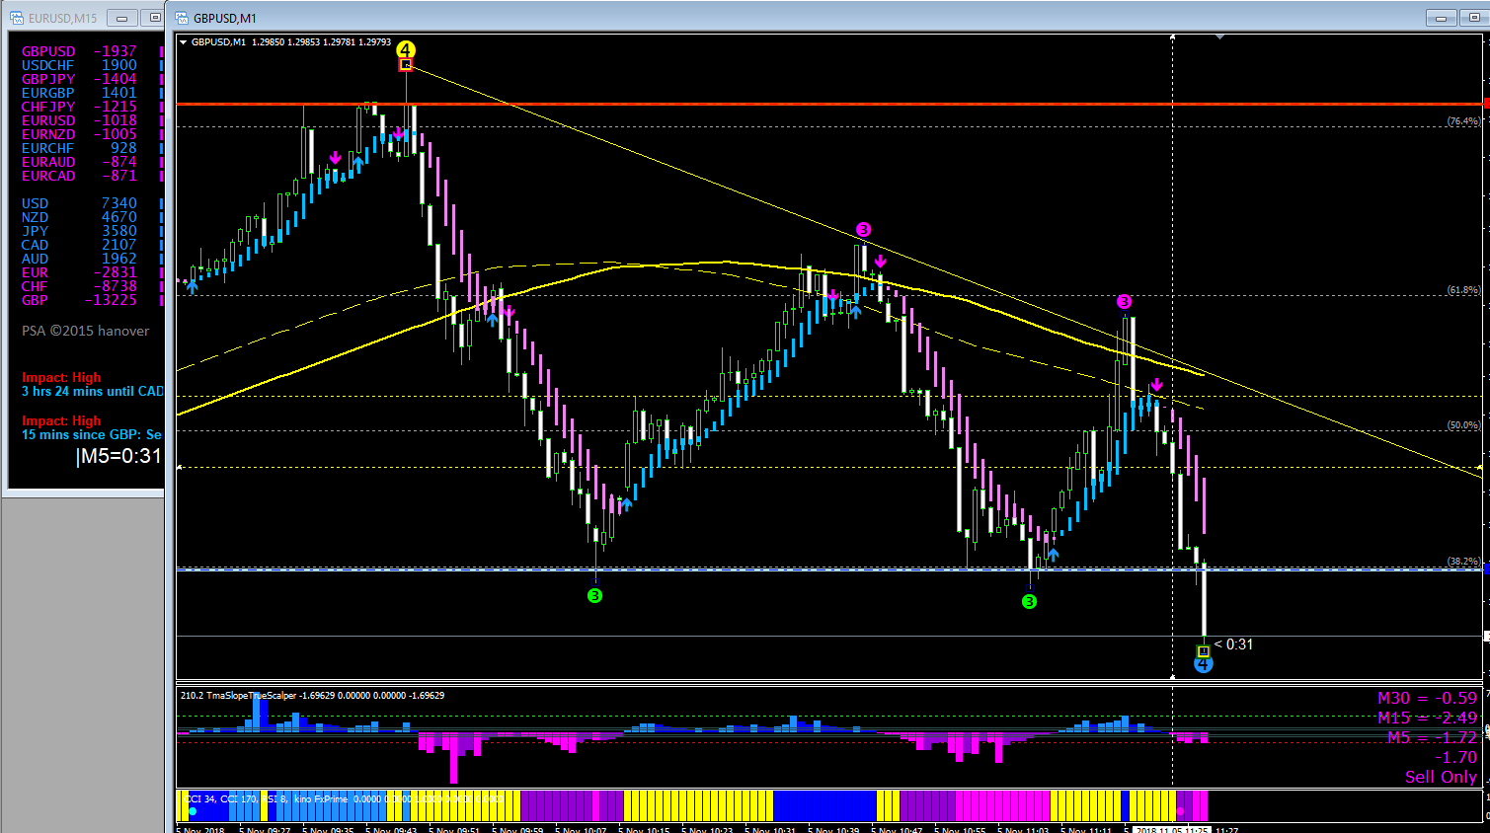Select the GBPUSD -1937 strength row
The image size is (1490, 833).
coord(80,51)
